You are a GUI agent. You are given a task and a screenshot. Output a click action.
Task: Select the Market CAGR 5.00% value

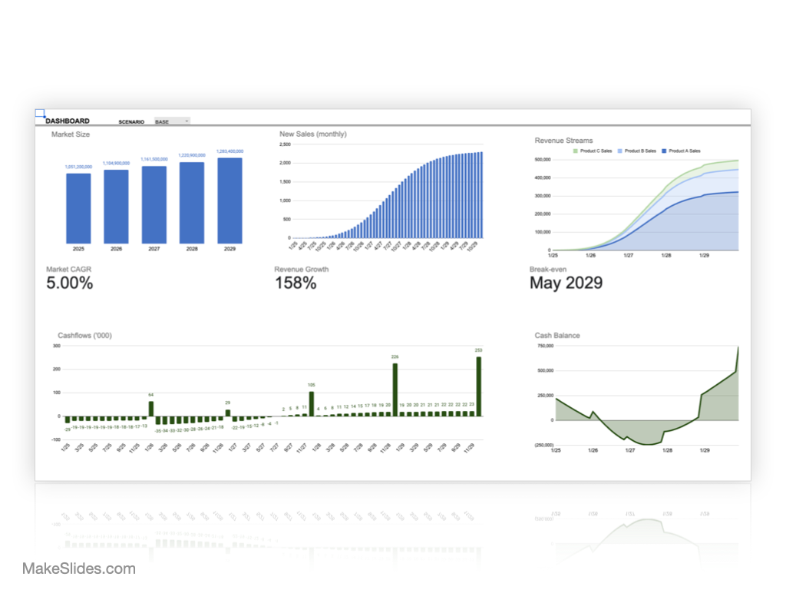click(x=70, y=283)
